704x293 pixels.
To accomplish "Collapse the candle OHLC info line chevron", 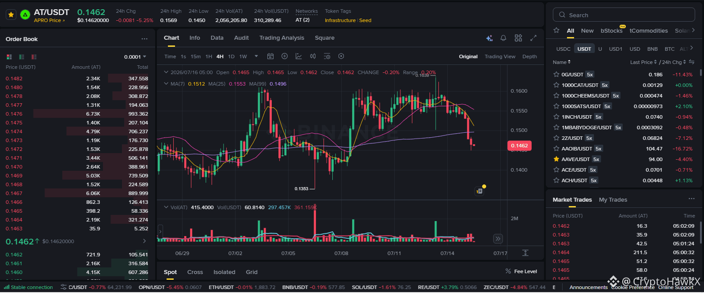I will pos(166,72).
